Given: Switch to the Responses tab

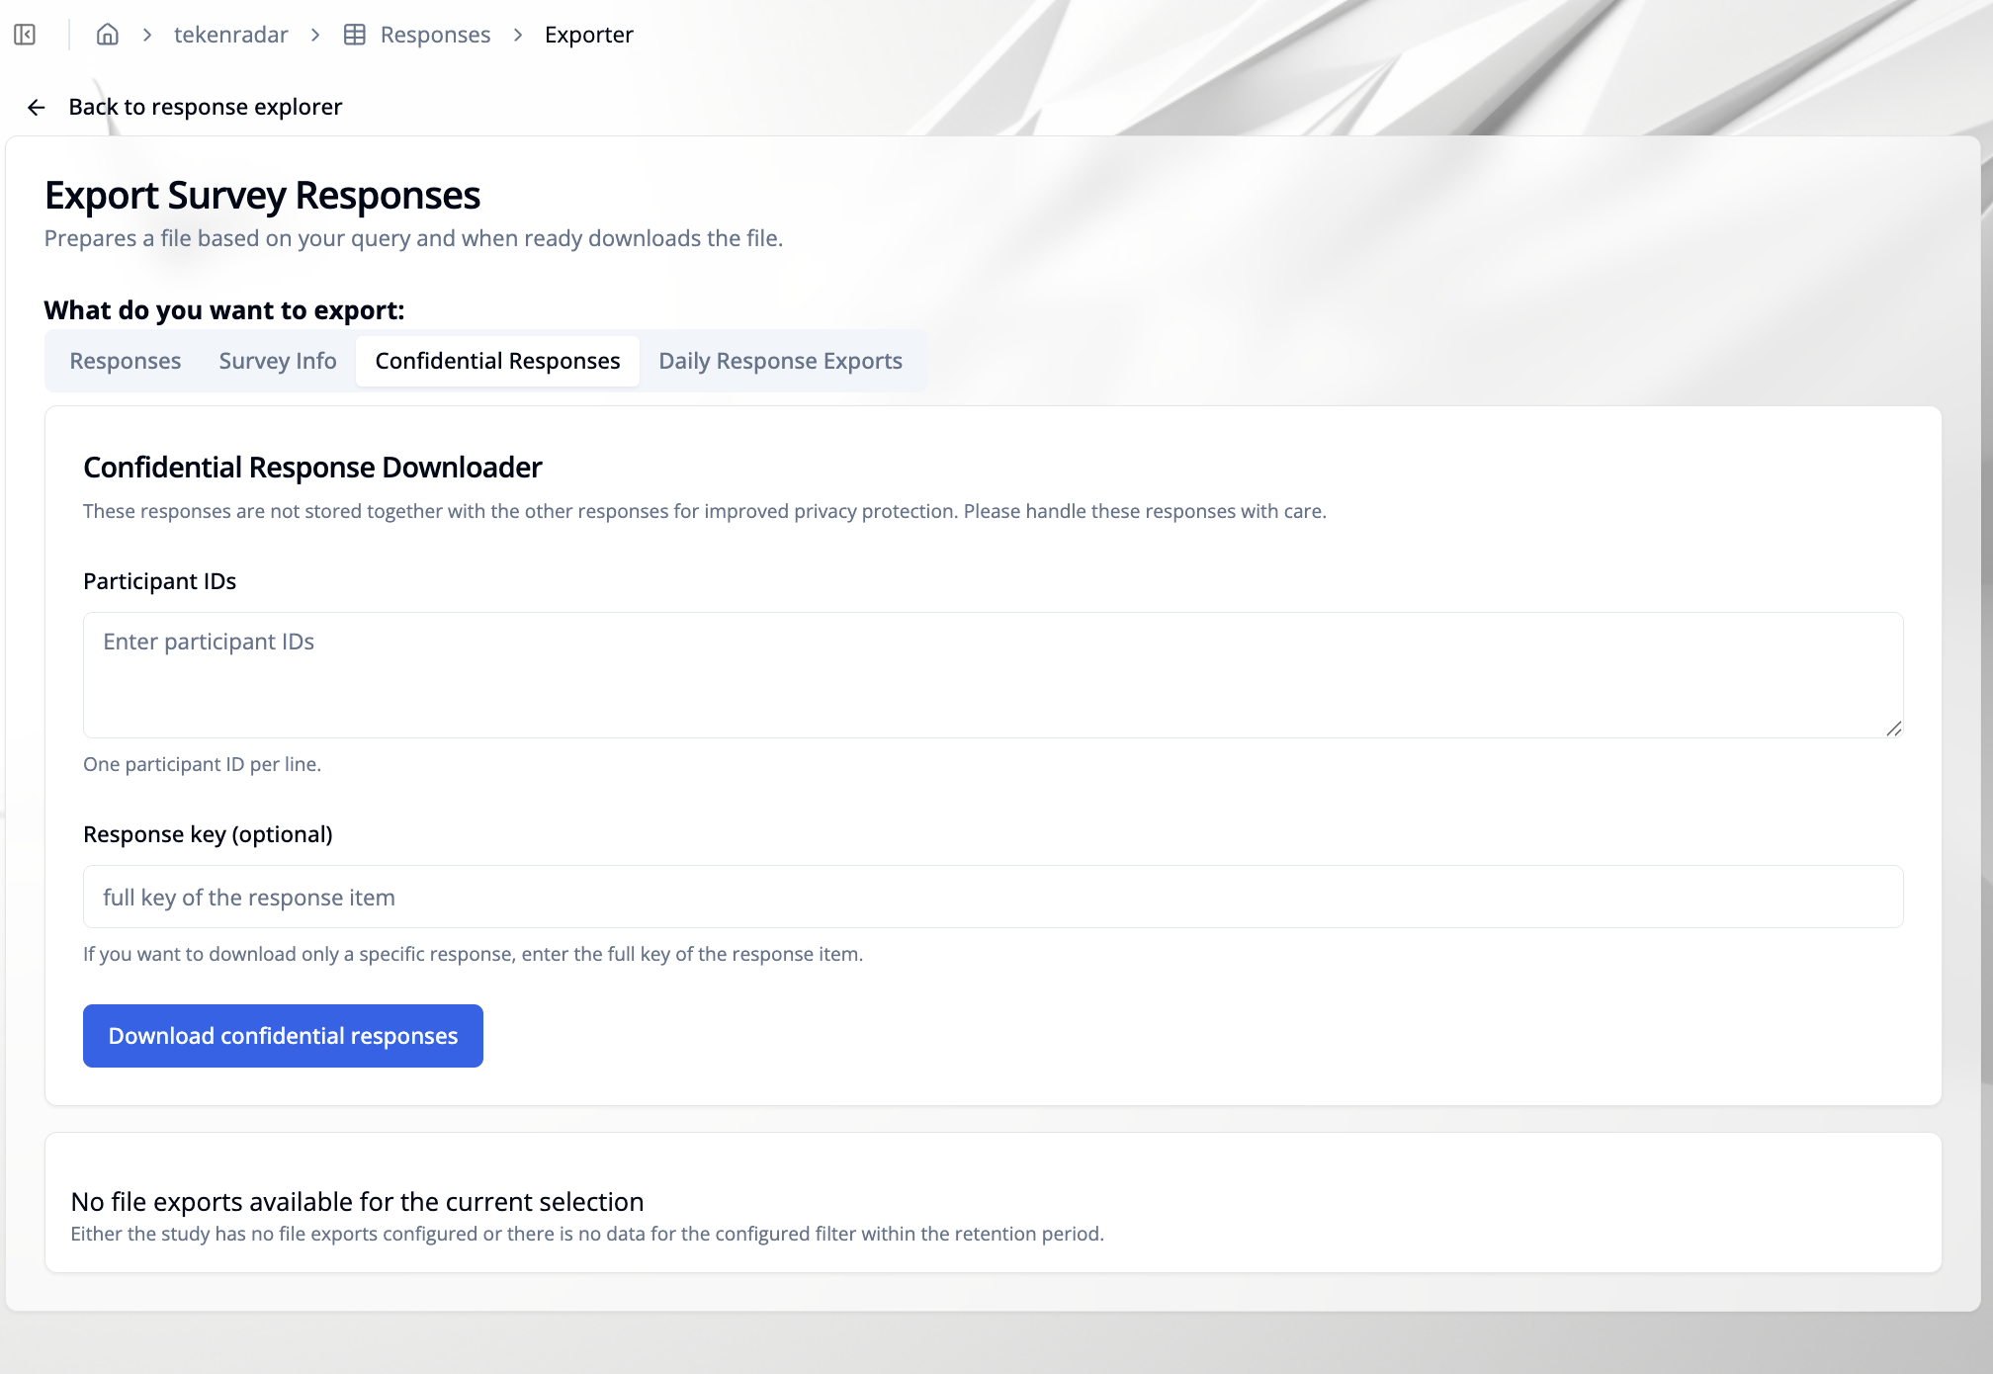Looking at the screenshot, I should pos(124,360).
